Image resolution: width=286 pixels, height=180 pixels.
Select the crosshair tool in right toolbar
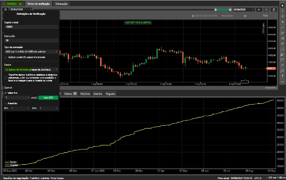(282, 11)
